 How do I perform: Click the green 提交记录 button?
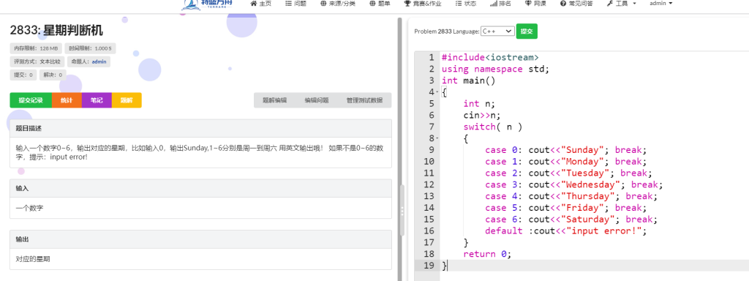(x=31, y=100)
